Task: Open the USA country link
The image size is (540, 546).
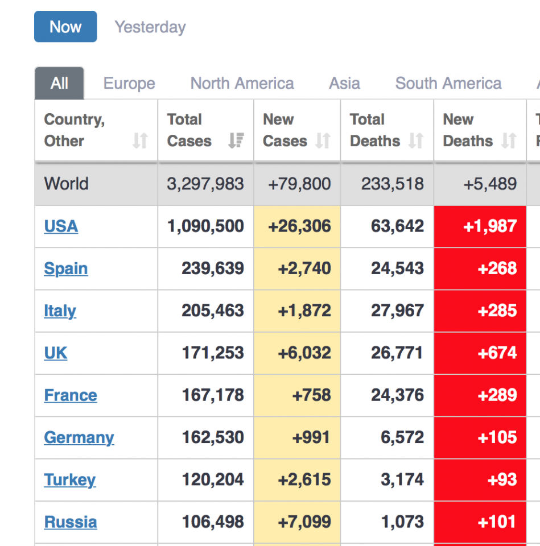Action: click(61, 226)
